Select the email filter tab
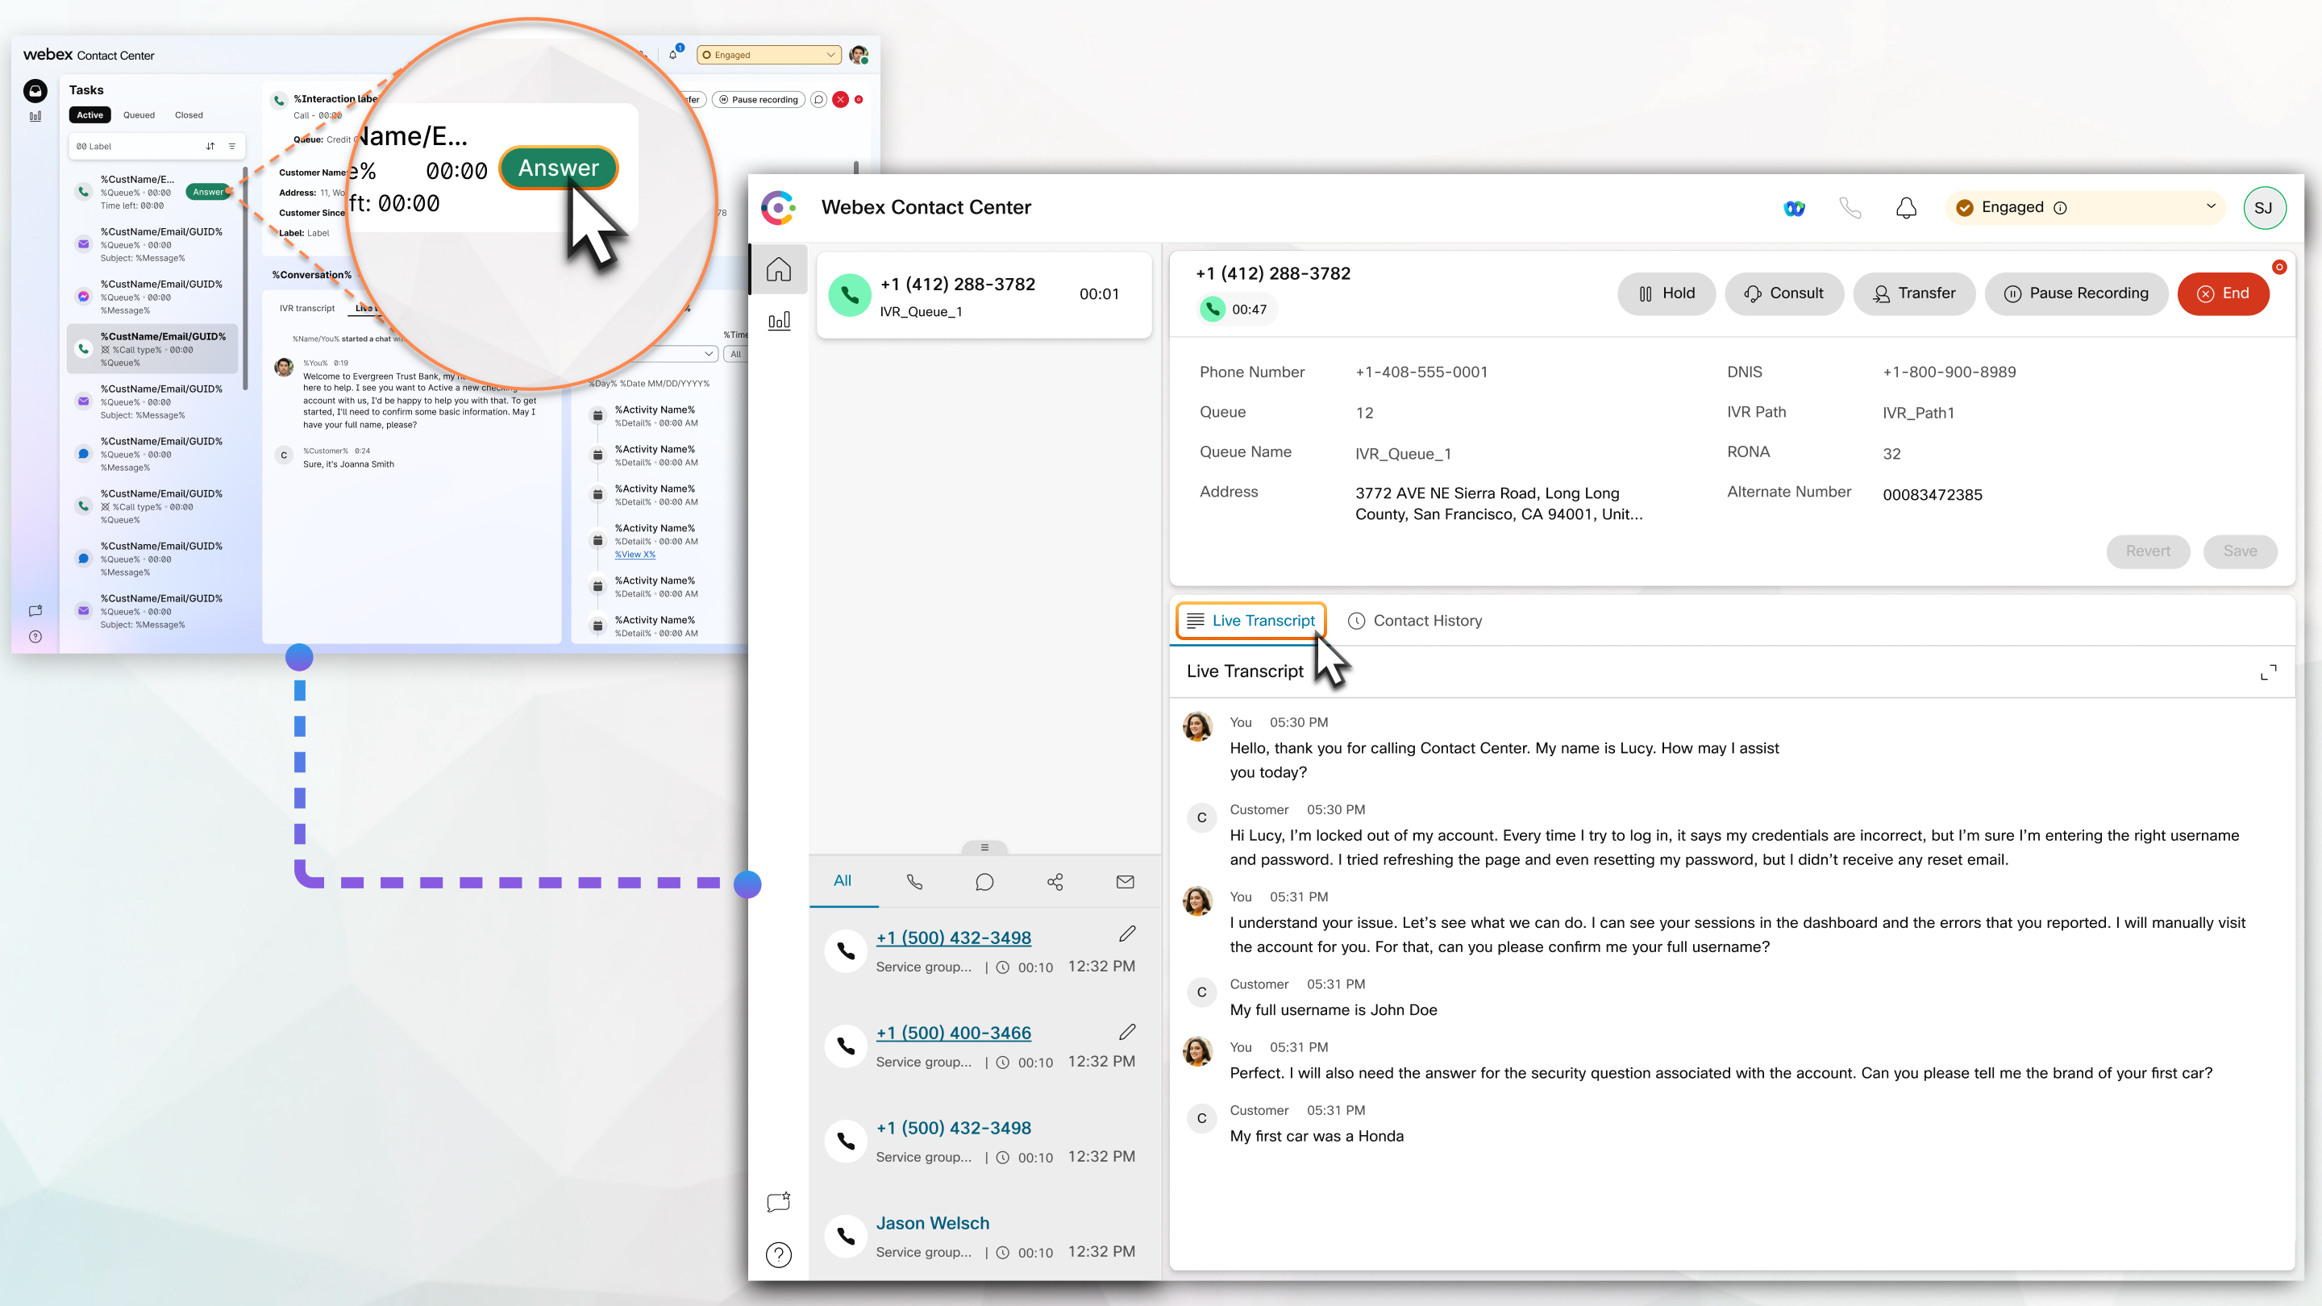Viewport: 2322px width, 1306px height. pos(1125,881)
